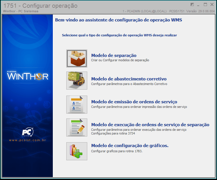Screen dimensions: 217x180
Task: Click the PC Sistemas logo
Action: click(x=28, y=132)
